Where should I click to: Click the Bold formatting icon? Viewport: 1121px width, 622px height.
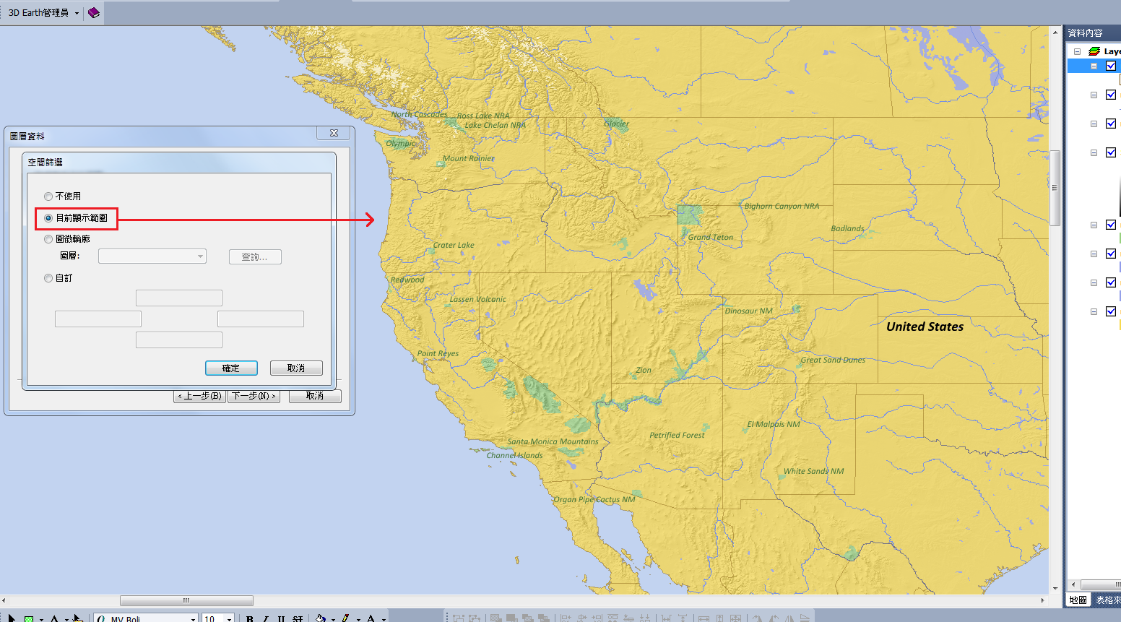[250, 619]
